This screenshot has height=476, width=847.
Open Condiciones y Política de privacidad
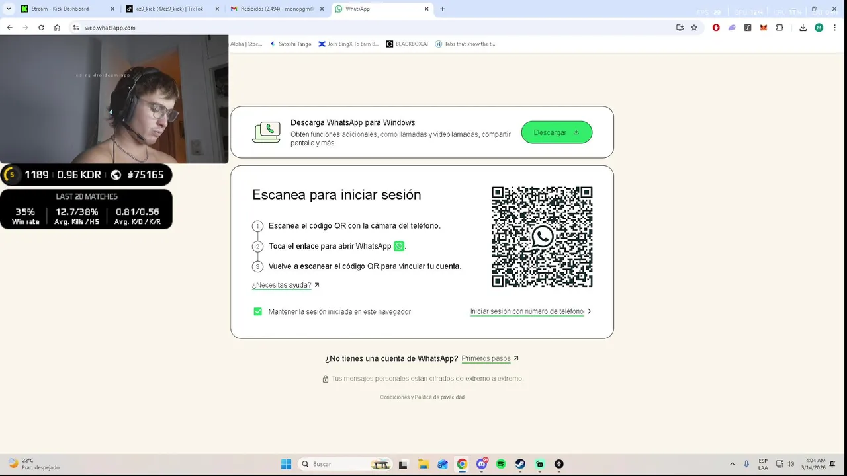(422, 397)
